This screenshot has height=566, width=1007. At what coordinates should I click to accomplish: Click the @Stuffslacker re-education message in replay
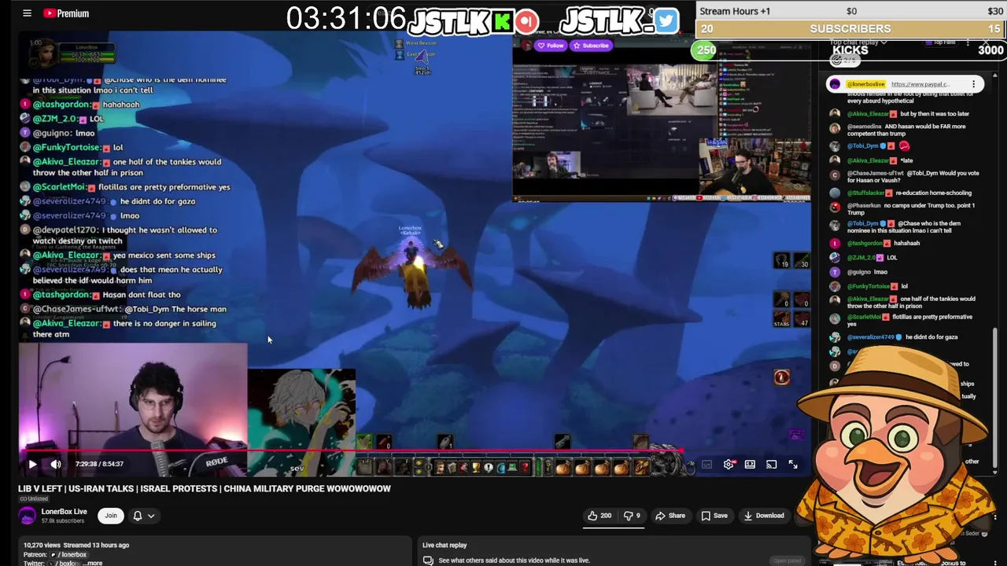905,193
